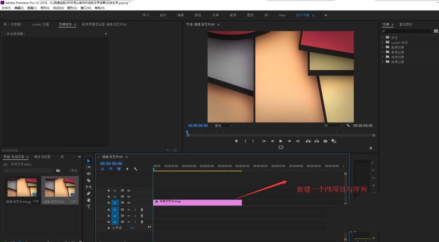
Task: Toggle lock on the top video track
Action: pyautogui.click(x=108, y=191)
